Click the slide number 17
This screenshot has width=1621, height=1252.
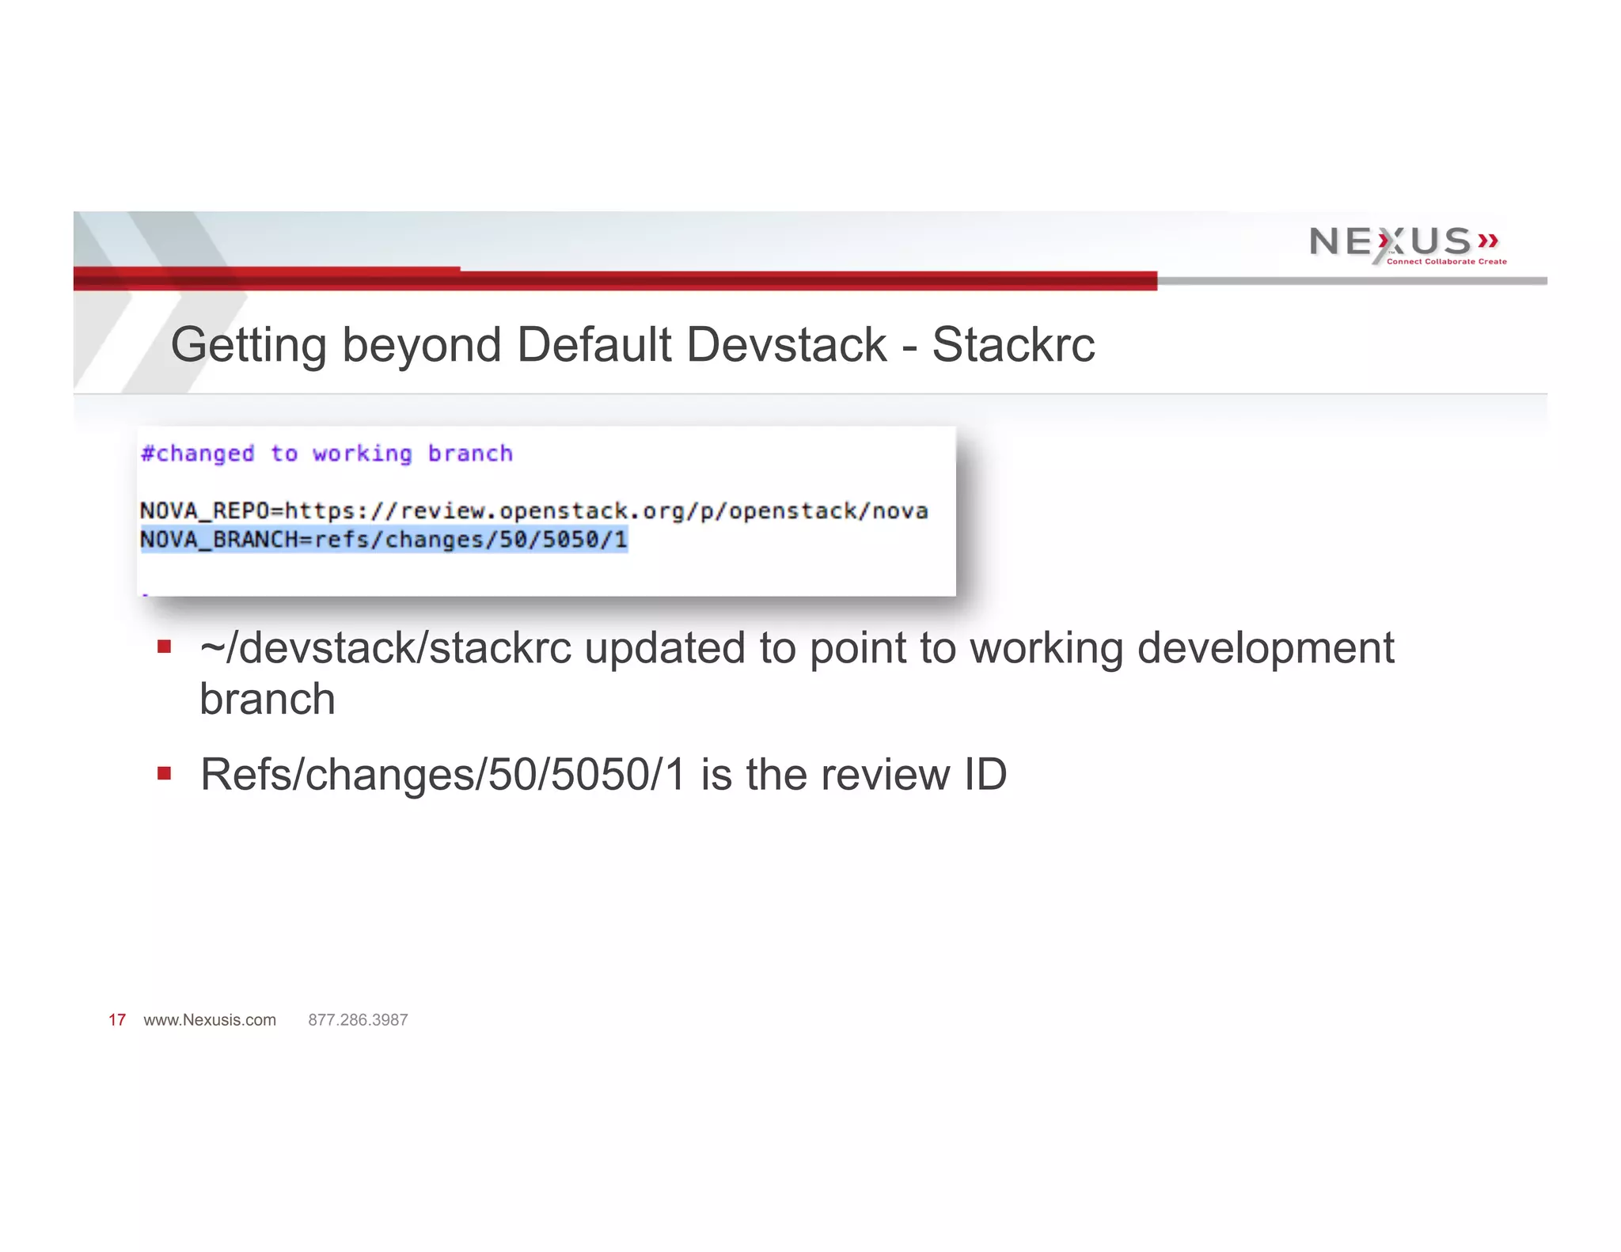[117, 1020]
